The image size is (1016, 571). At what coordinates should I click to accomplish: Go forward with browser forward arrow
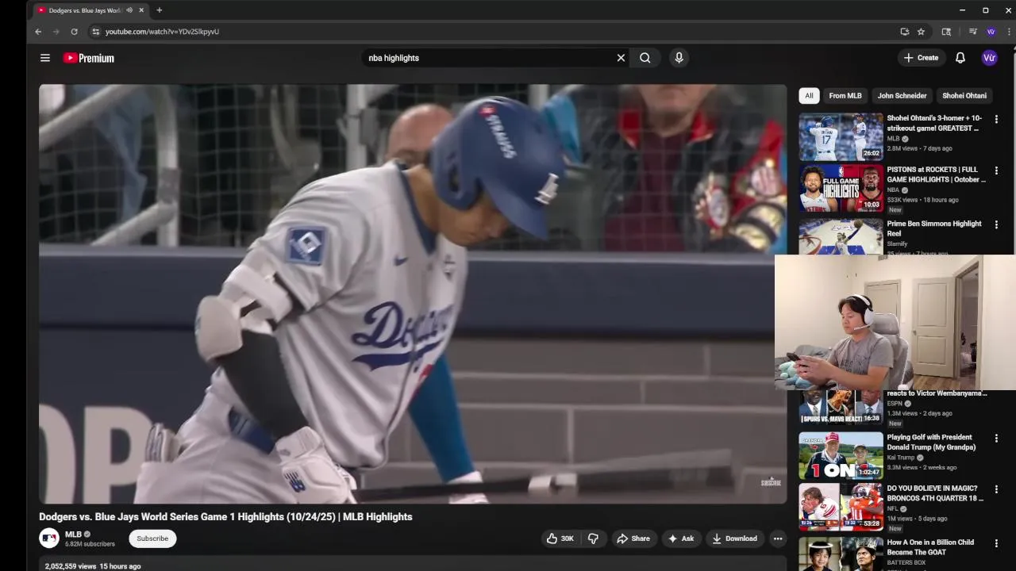[x=56, y=32]
